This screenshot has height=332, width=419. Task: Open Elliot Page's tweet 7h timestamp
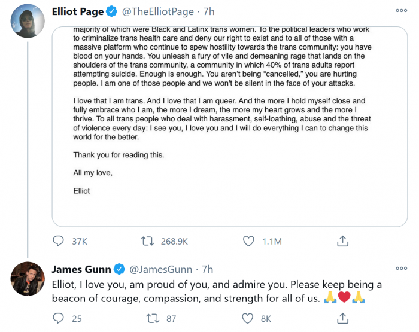[208, 11]
